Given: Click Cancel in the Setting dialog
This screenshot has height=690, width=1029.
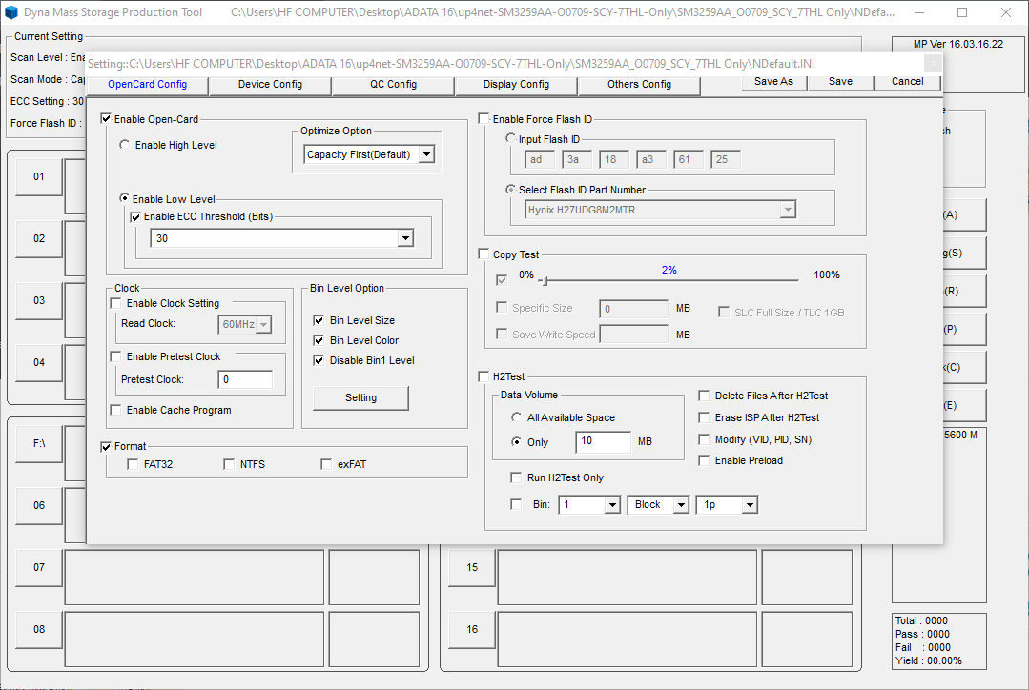Looking at the screenshot, I should pyautogui.click(x=908, y=81).
